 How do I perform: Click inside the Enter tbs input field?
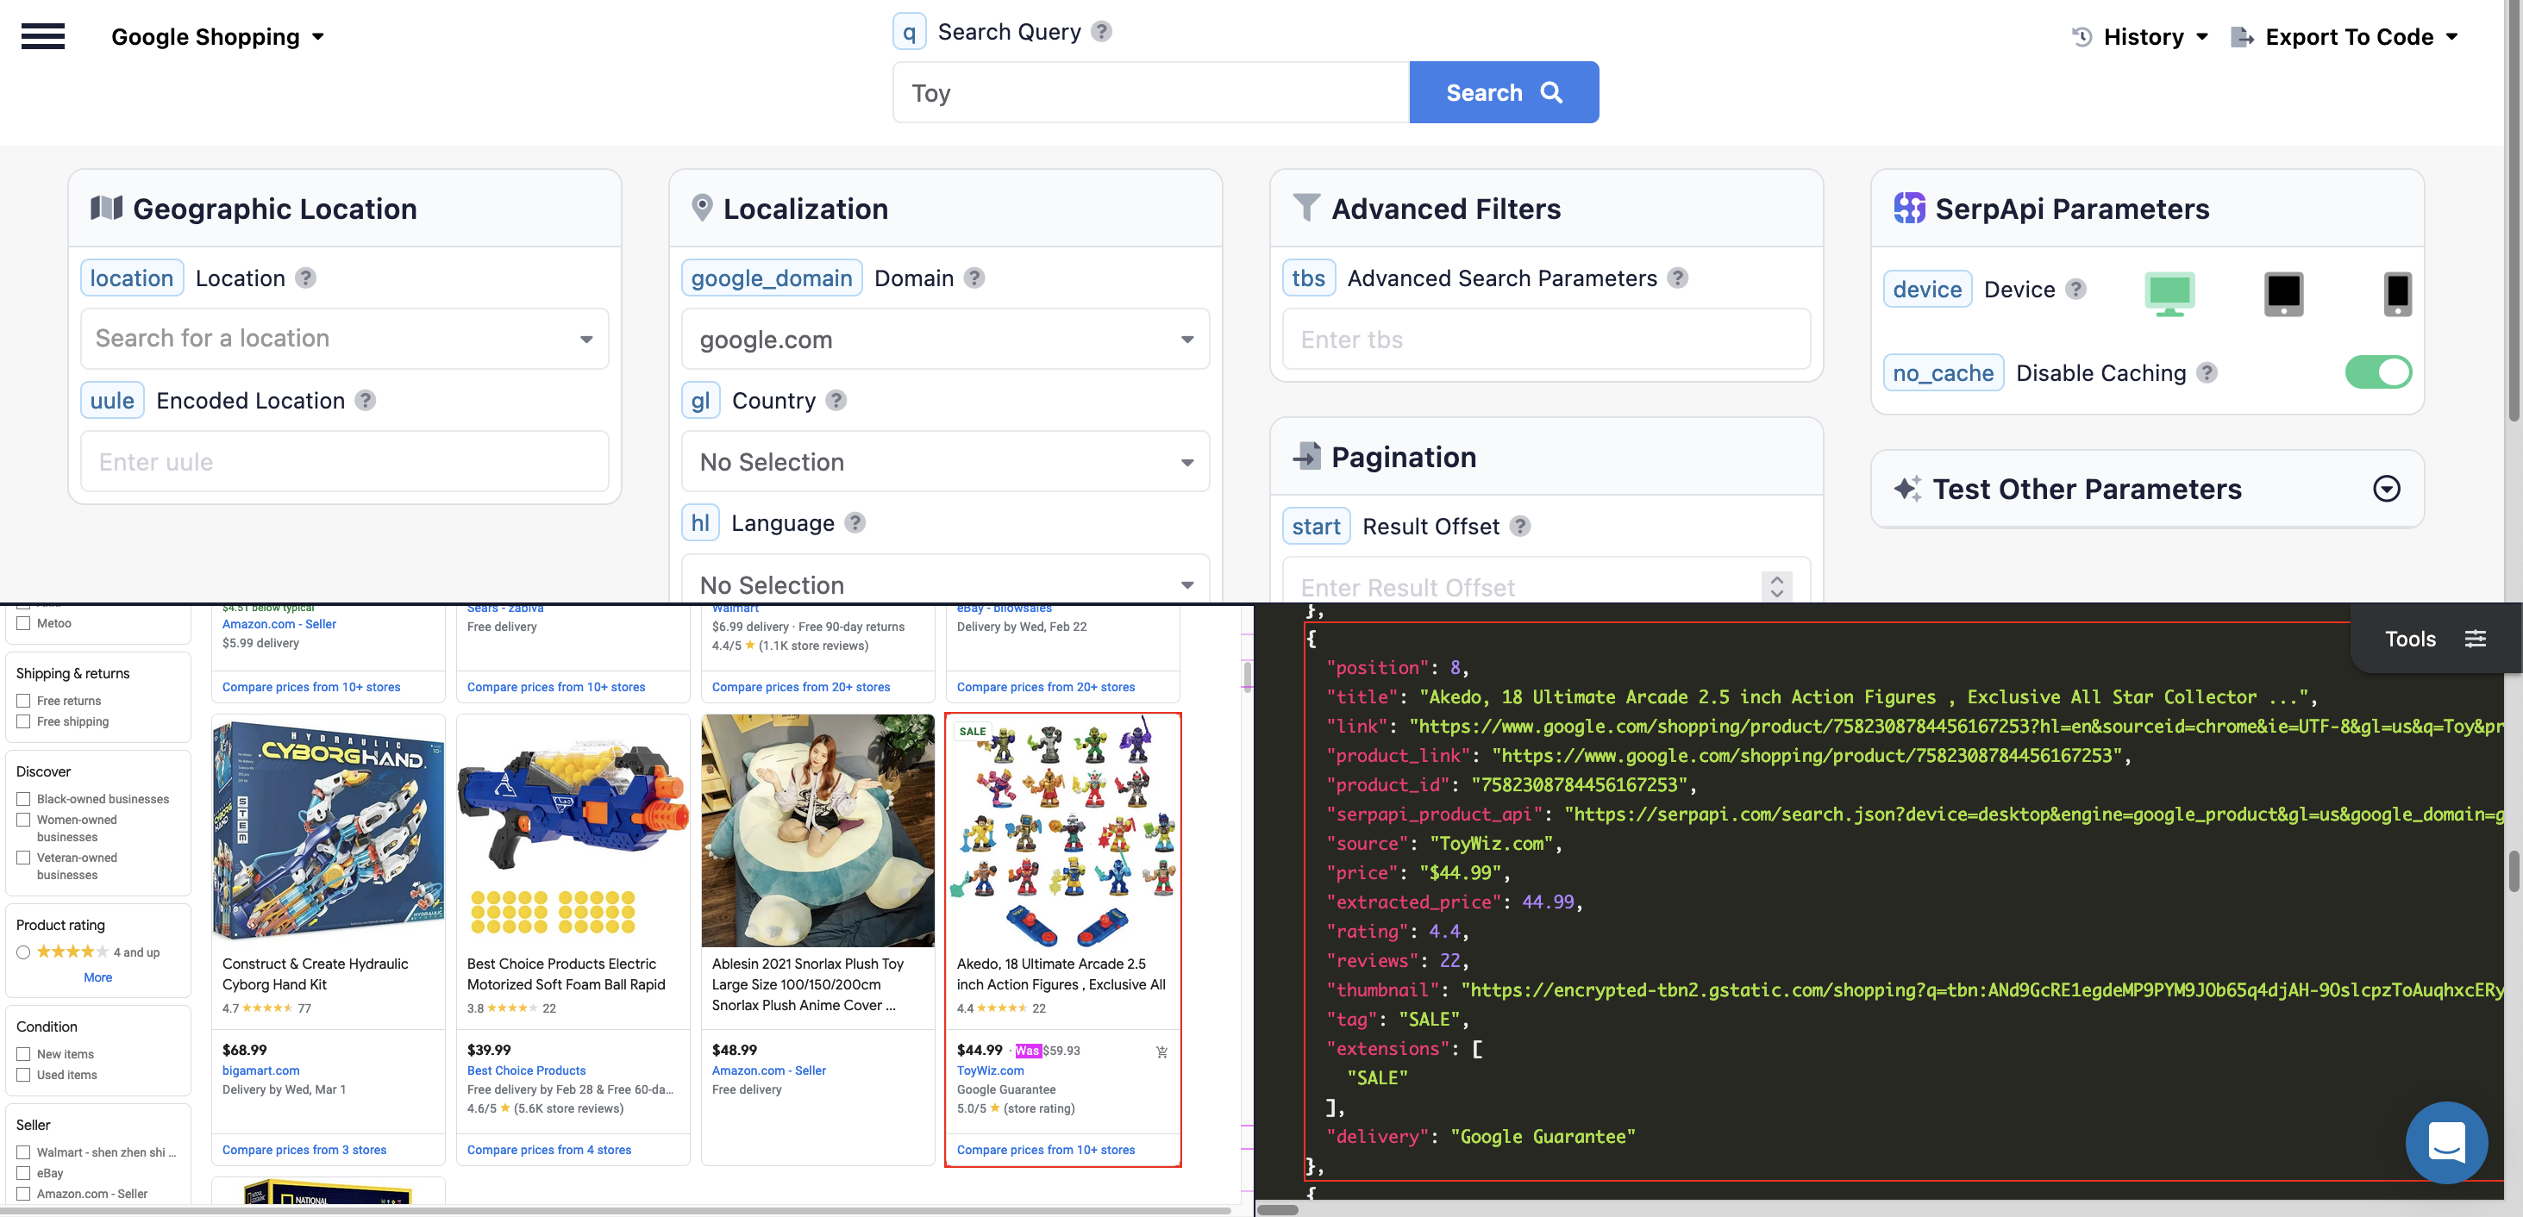1544,339
